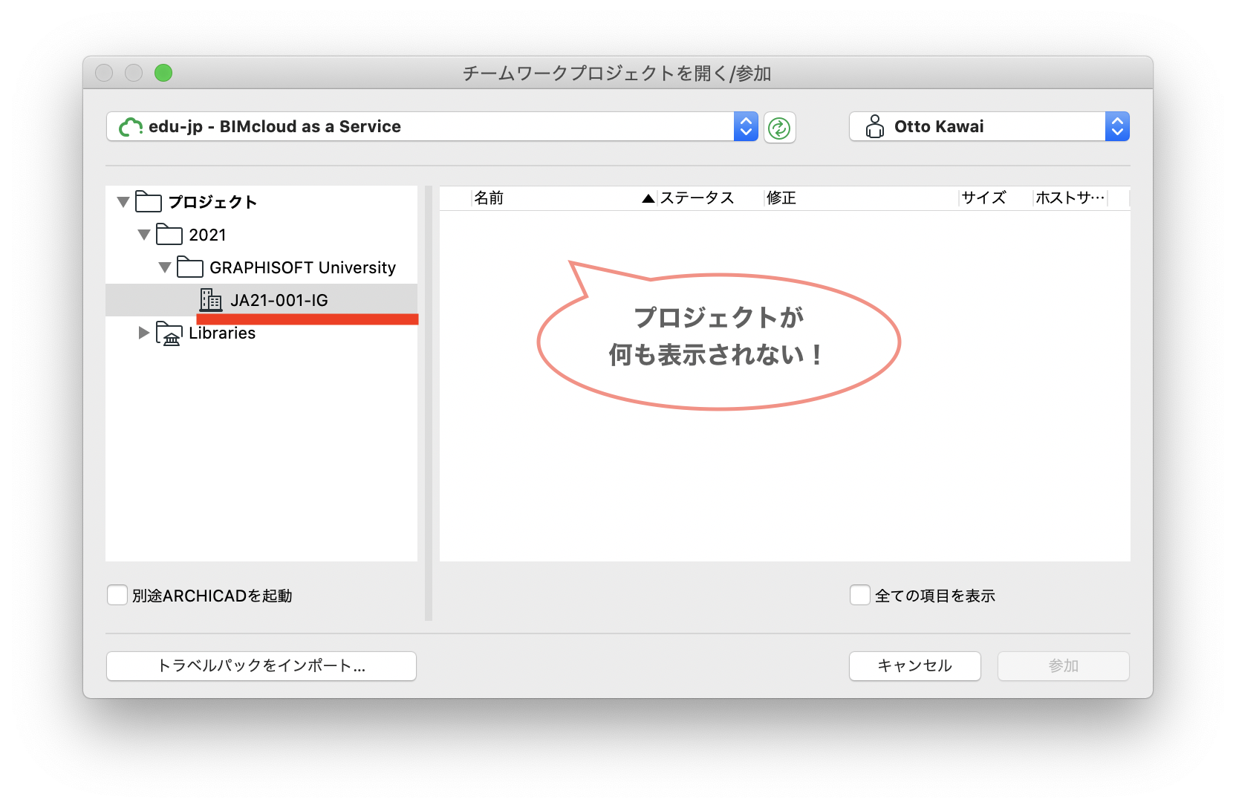Sort by the ステータス column header

[x=697, y=198]
